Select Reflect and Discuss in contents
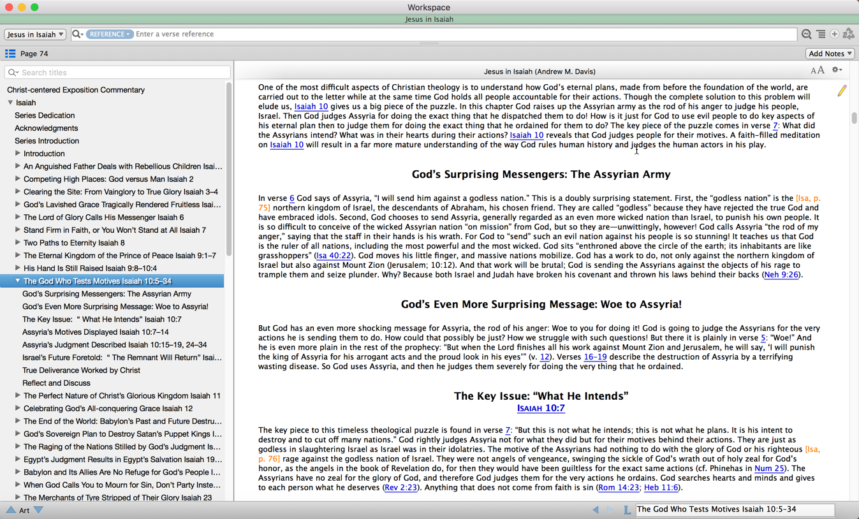 [x=56, y=383]
